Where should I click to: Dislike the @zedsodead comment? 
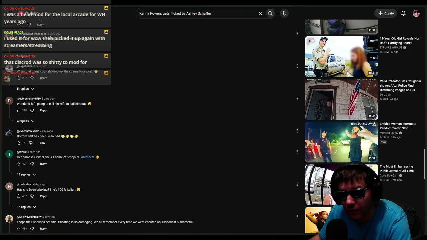[x=32, y=196]
